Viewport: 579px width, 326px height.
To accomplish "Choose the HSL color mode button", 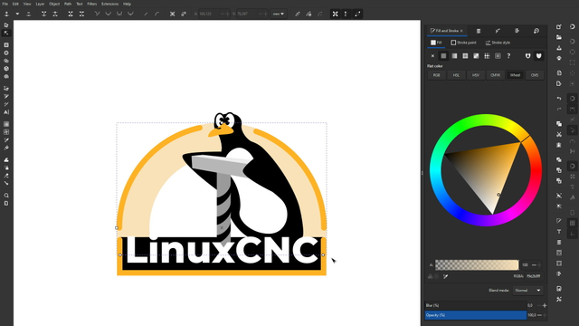I will coord(456,75).
